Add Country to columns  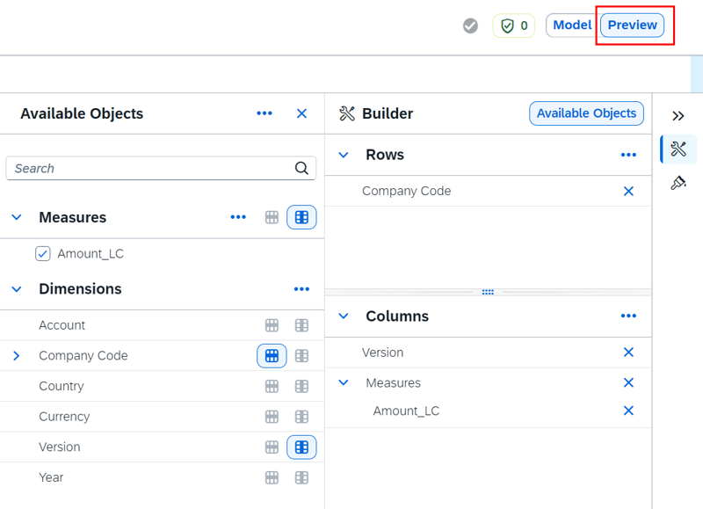coord(301,386)
